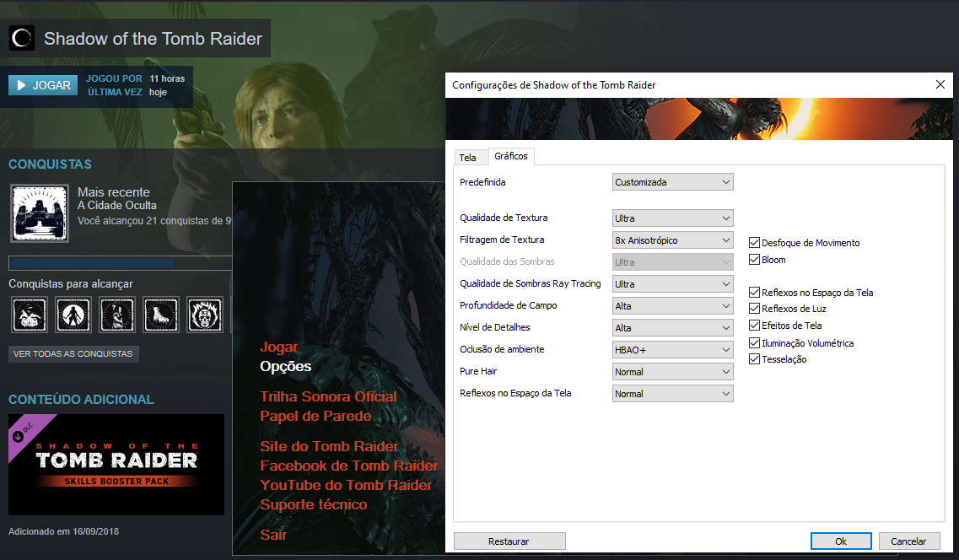This screenshot has height=560, width=959.
Task: Open YouTube do Tomb Raider link
Action: tap(346, 486)
